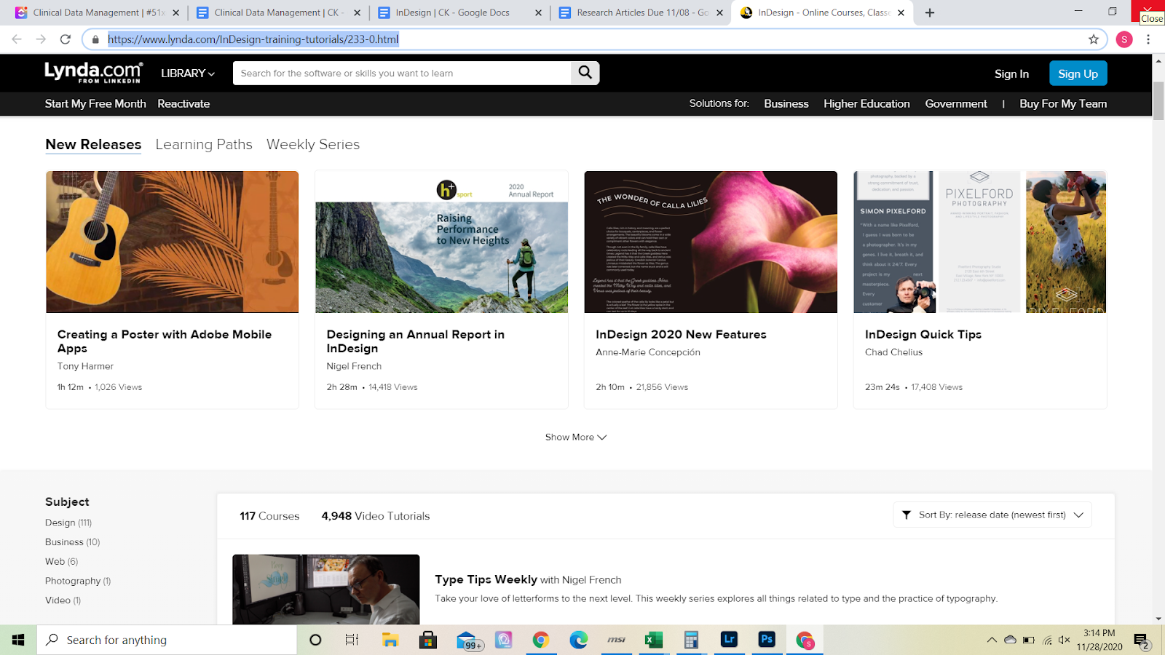Reload the page with the refresh icon

coord(66,39)
